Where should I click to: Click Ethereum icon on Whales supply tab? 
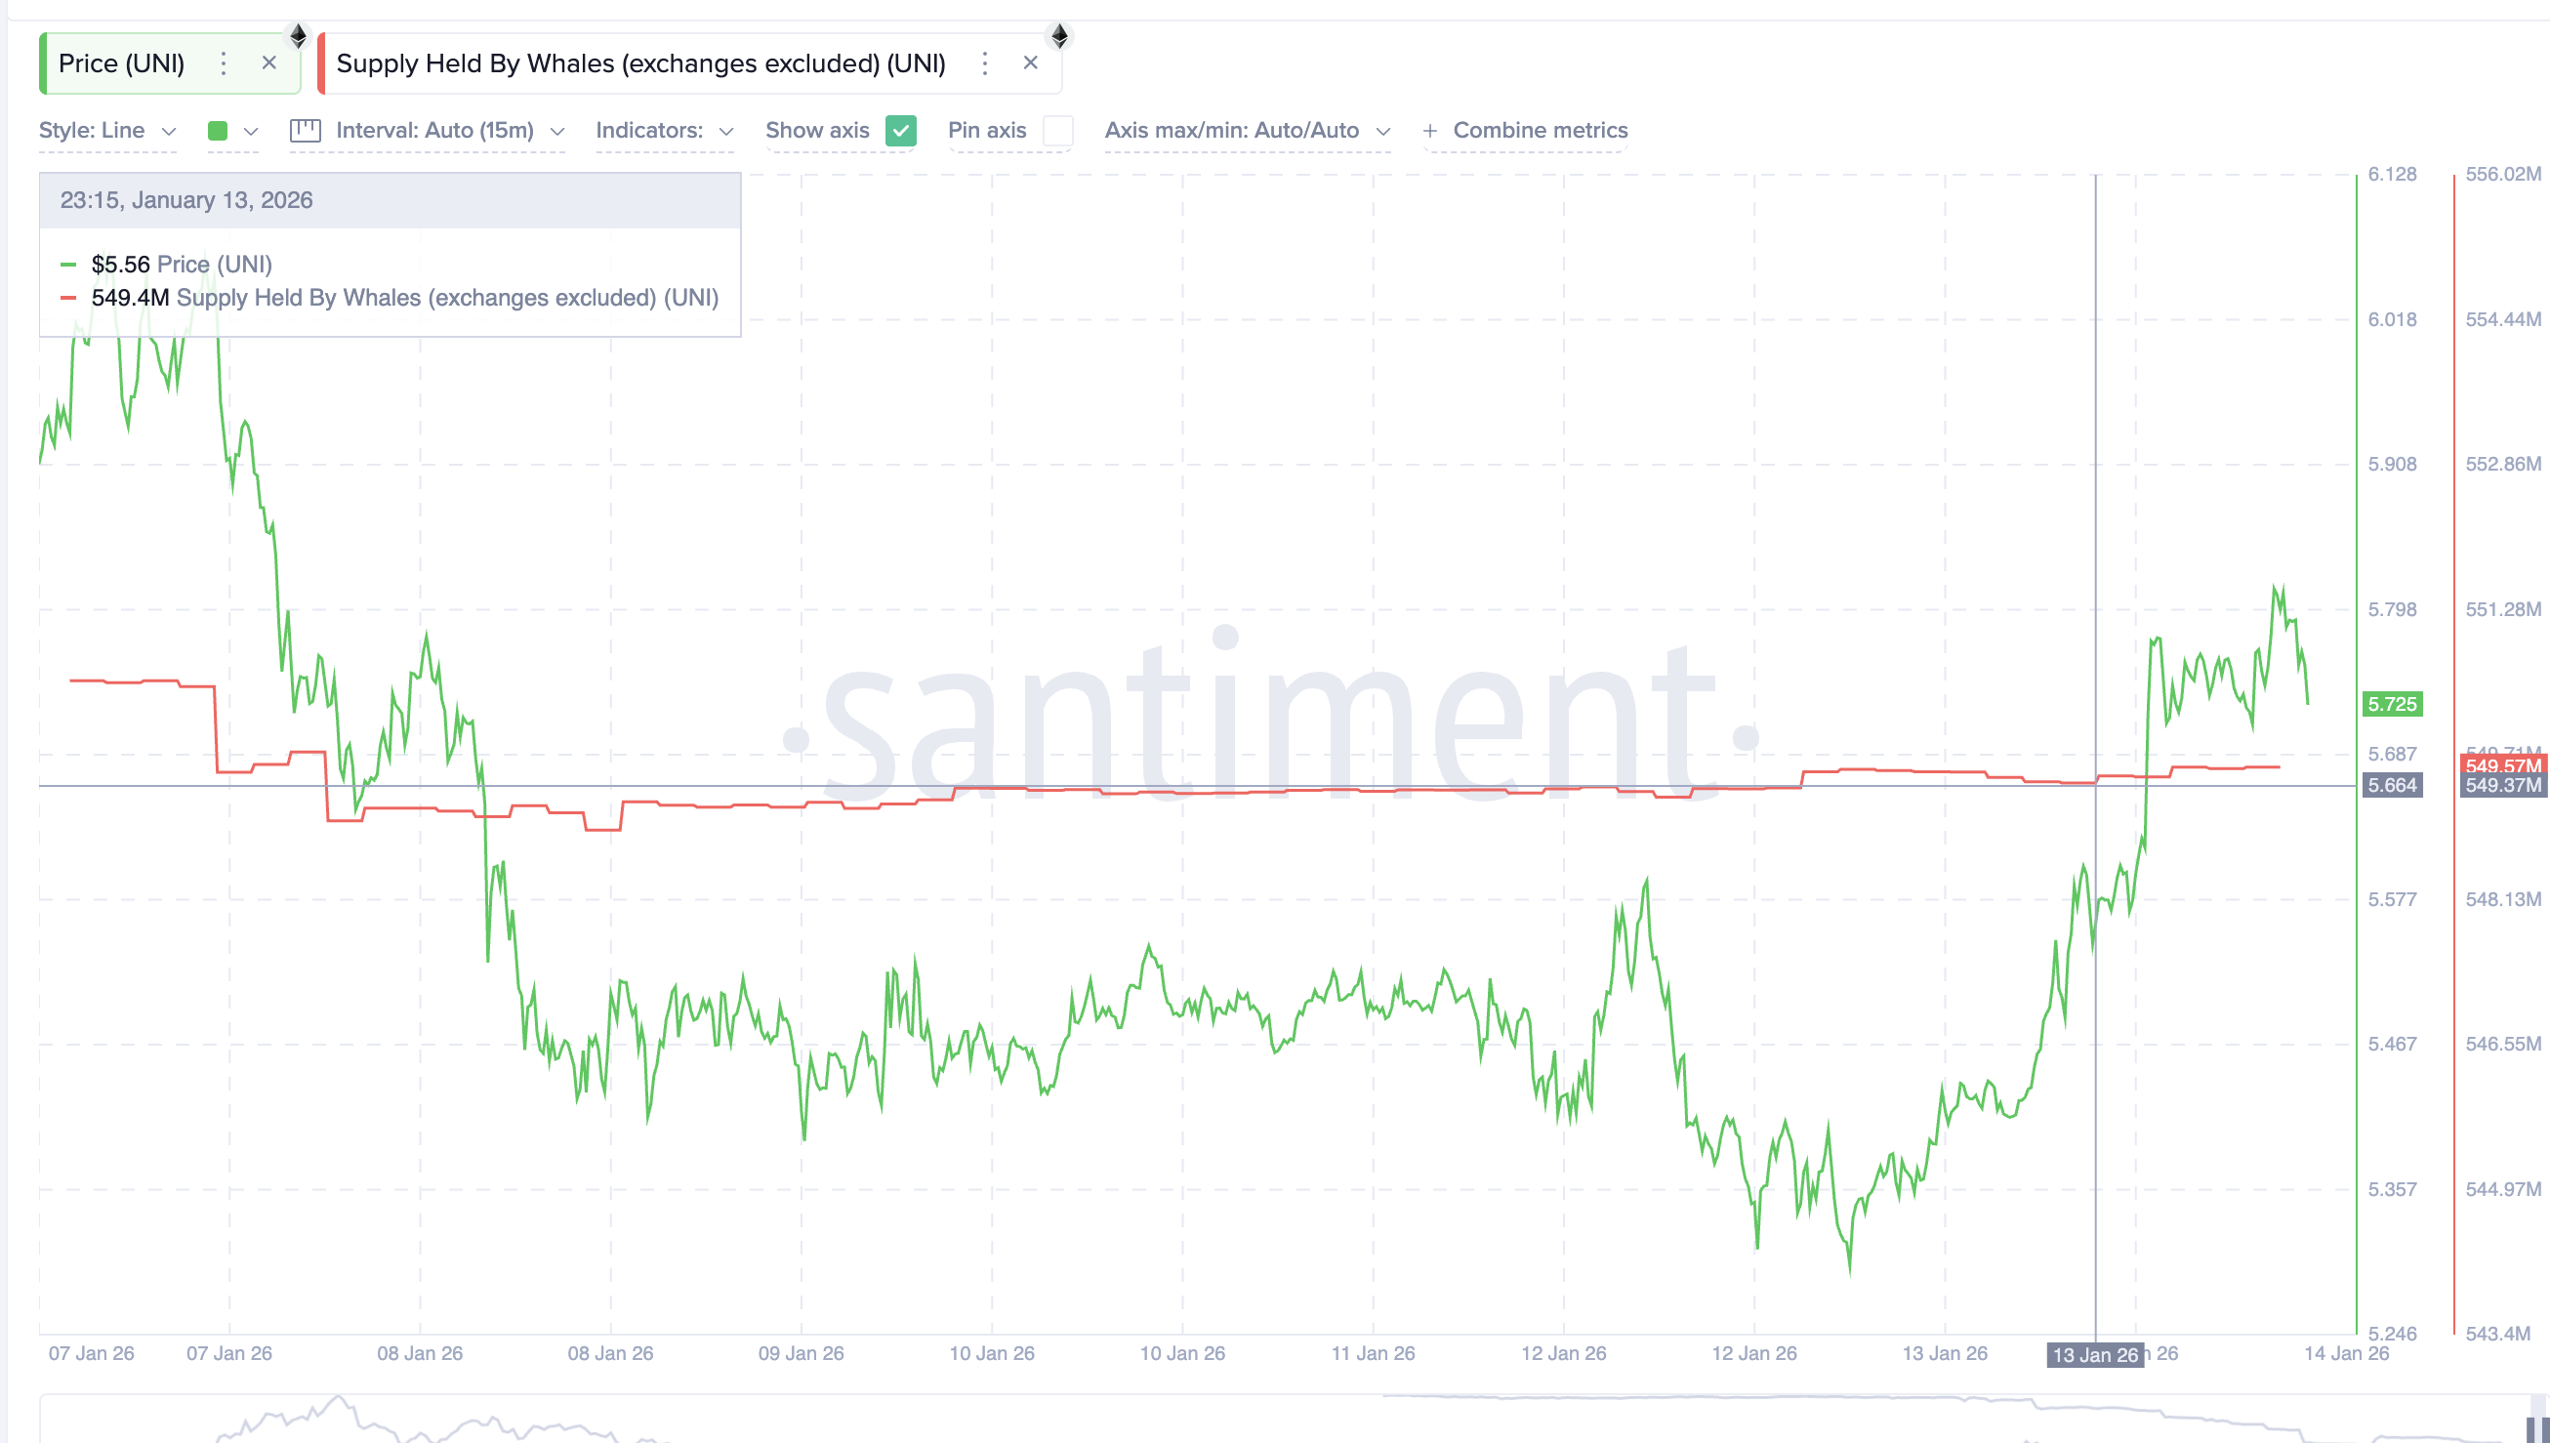pos(1059,37)
